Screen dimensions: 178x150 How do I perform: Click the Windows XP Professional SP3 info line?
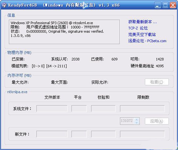(x=52, y=23)
